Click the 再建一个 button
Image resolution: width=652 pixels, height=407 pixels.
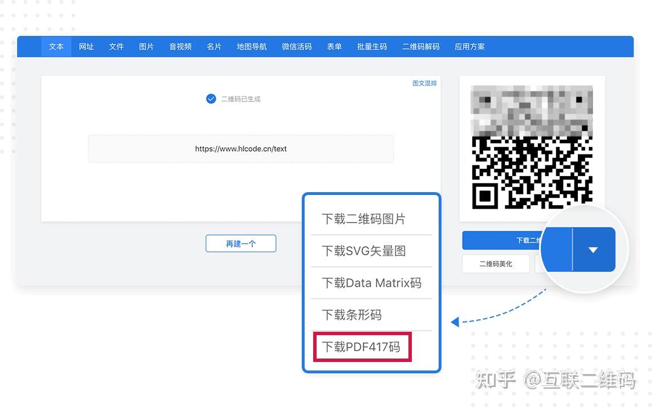coord(241,243)
